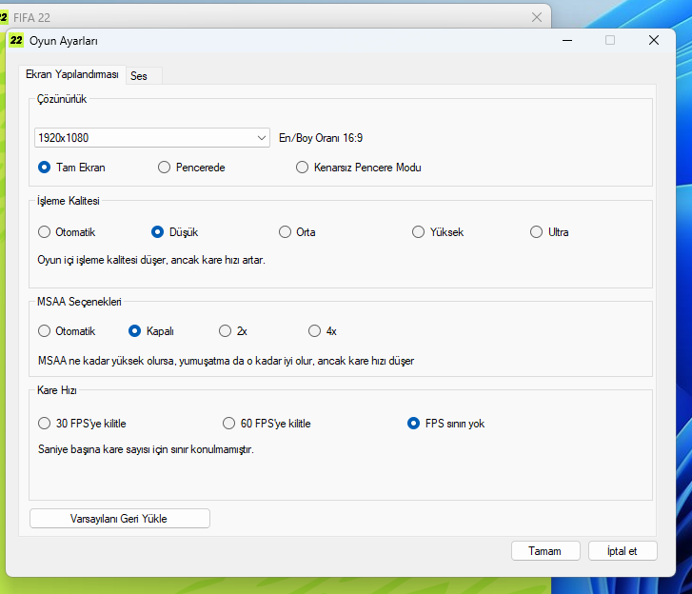
Task: Click the 'Oyun içi işleme kalitesi düşer' description
Action: pos(151,260)
